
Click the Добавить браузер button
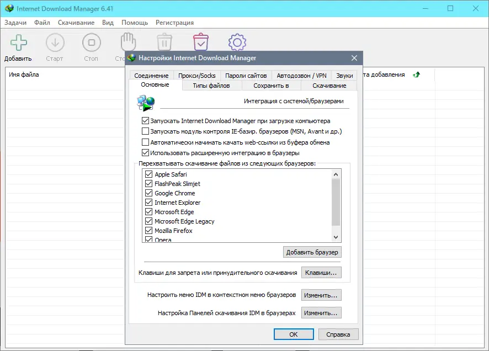[312, 252]
